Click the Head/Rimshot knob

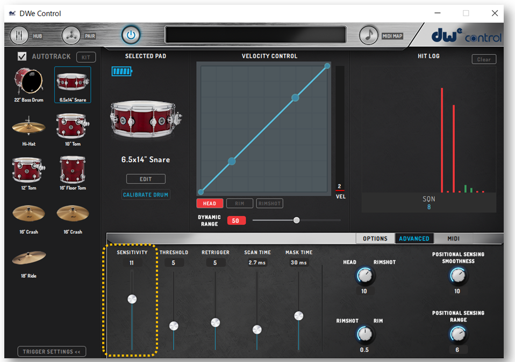[364, 276]
